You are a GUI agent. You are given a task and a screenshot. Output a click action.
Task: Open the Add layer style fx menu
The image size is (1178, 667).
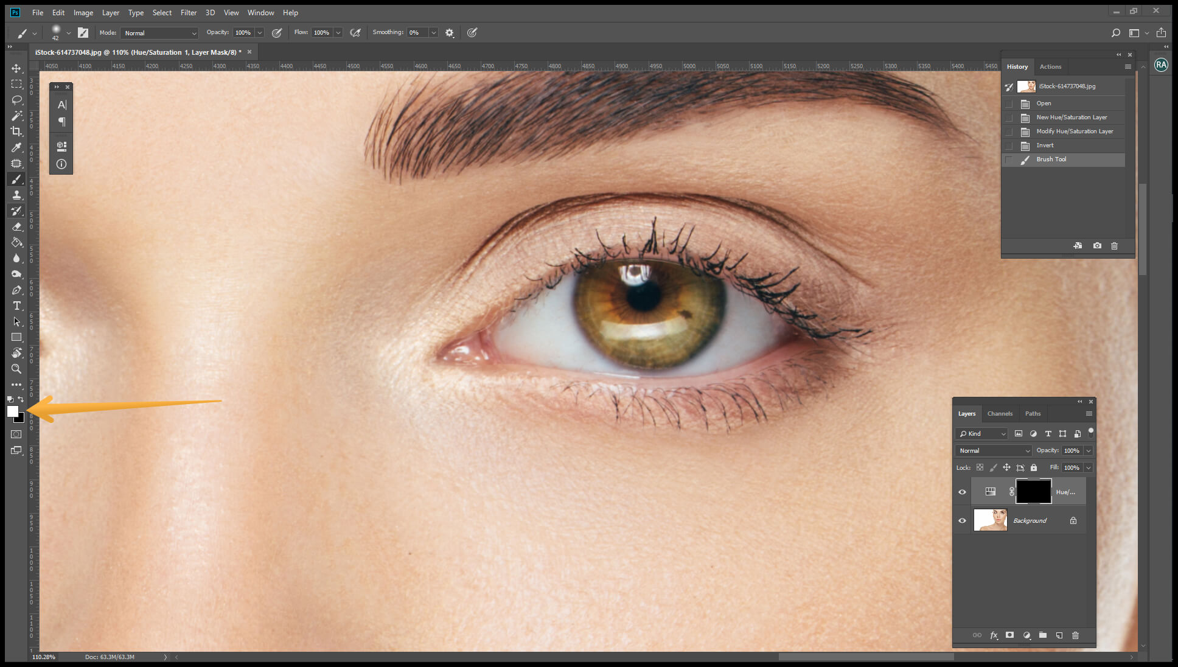[994, 635]
